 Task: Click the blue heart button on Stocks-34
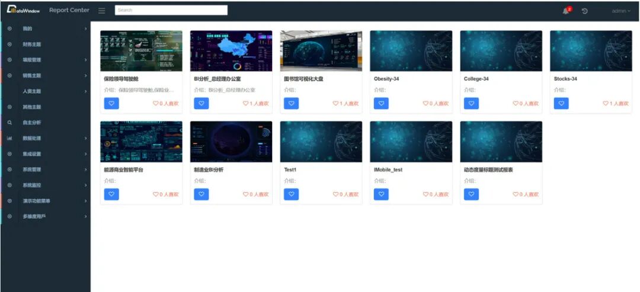(x=561, y=103)
